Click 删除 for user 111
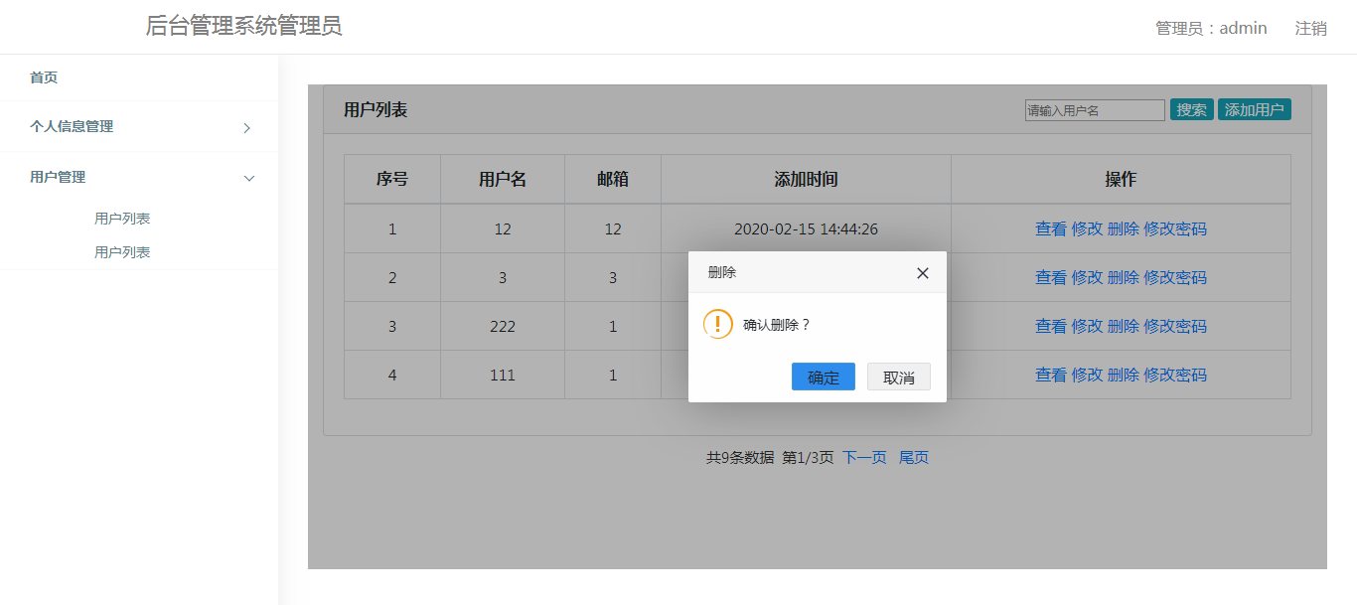Screen dimensions: 1357x605 1124,375
